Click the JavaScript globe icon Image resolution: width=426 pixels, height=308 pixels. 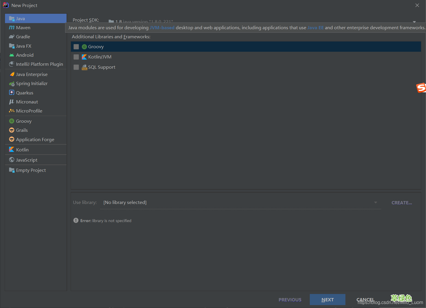click(12, 160)
